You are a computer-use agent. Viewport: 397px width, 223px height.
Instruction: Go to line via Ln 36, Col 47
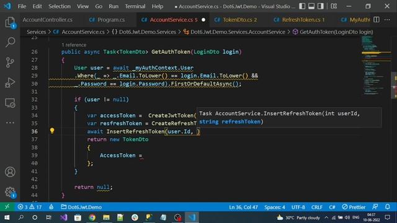point(243,207)
